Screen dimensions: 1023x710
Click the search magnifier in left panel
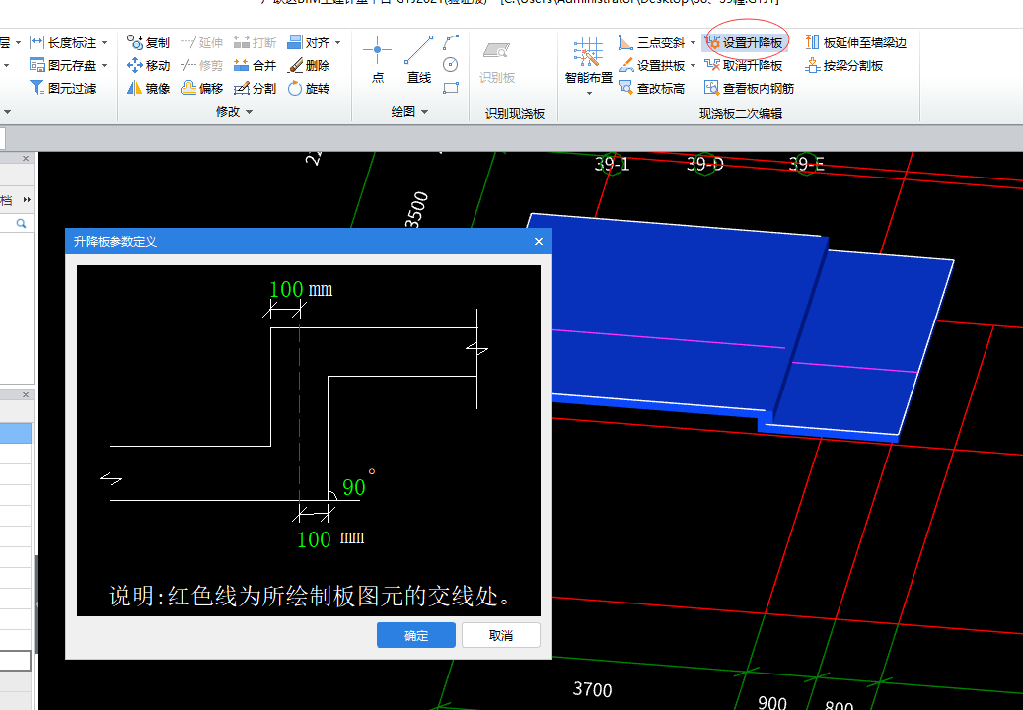tap(21, 224)
